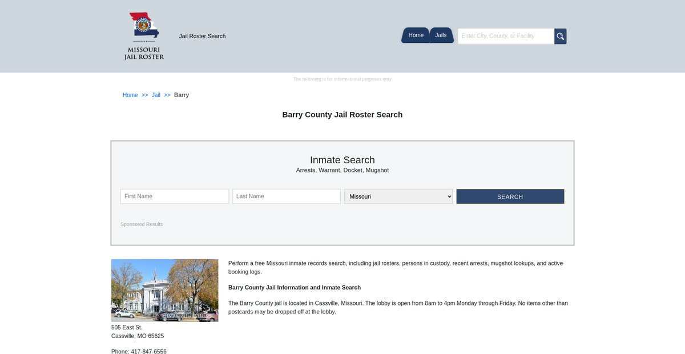Expand the Missouri state dropdown
This screenshot has width=685, height=354.
click(x=398, y=196)
